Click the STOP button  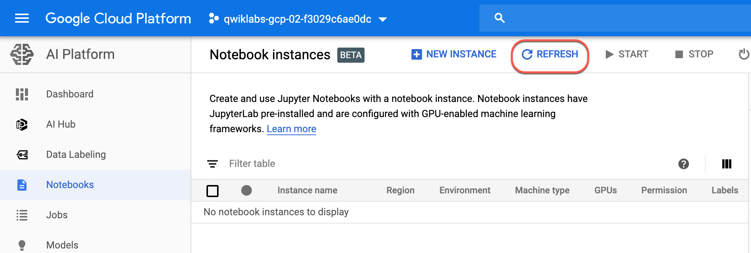click(694, 54)
